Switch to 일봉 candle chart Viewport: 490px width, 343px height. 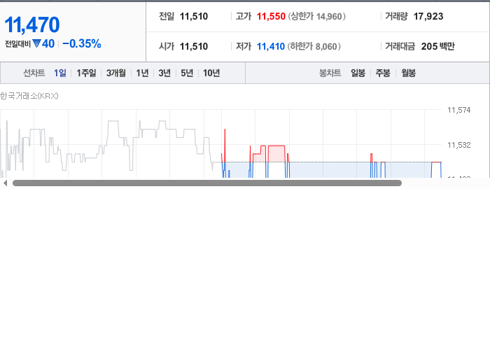point(358,73)
